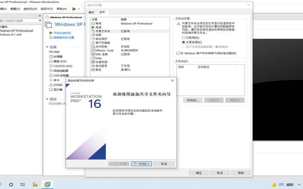Select the 自动登录 autologin icon
This screenshot has width=303, height=189.
93,66
